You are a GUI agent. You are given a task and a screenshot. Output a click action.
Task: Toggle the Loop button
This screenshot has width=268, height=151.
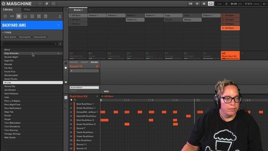pyautogui.click(x=211, y=4)
